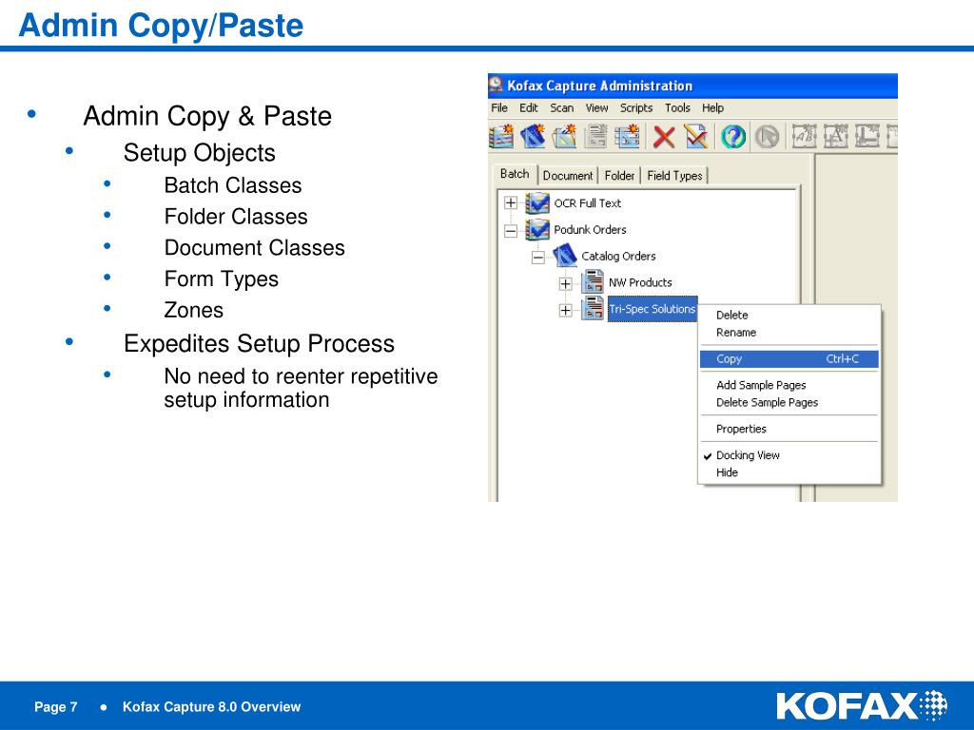Click the 'Expedites Setup Process' bullet text

259,343
